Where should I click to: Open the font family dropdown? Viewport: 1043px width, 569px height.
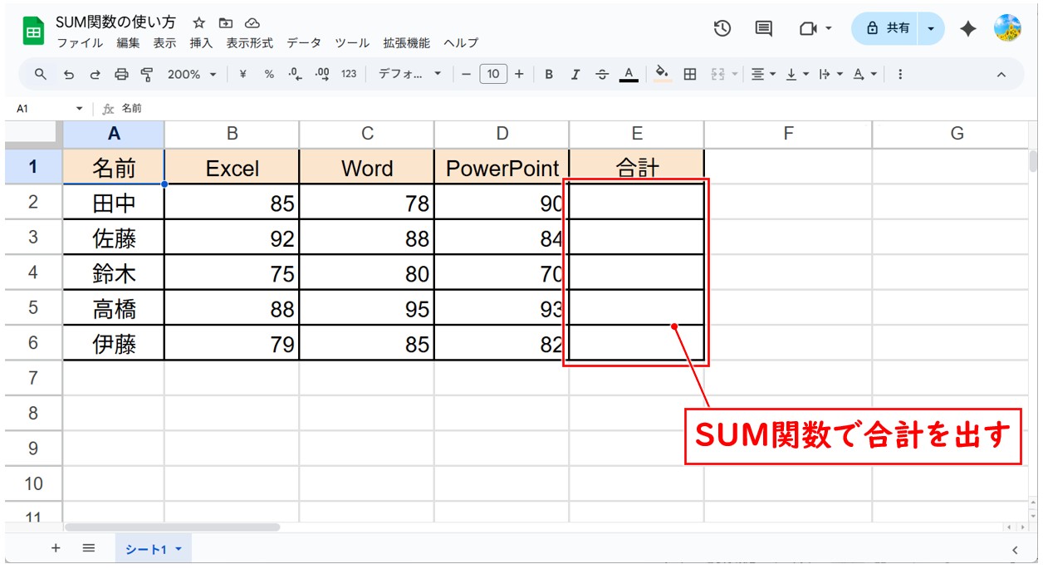click(410, 75)
